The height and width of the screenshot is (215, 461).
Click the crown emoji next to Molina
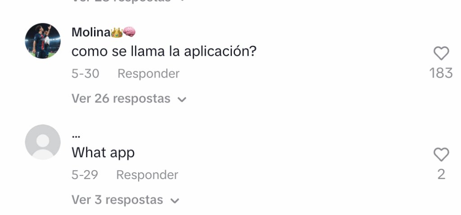point(117,32)
